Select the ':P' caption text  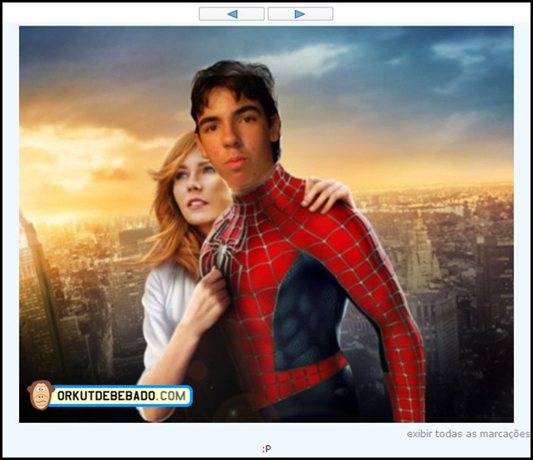266,448
